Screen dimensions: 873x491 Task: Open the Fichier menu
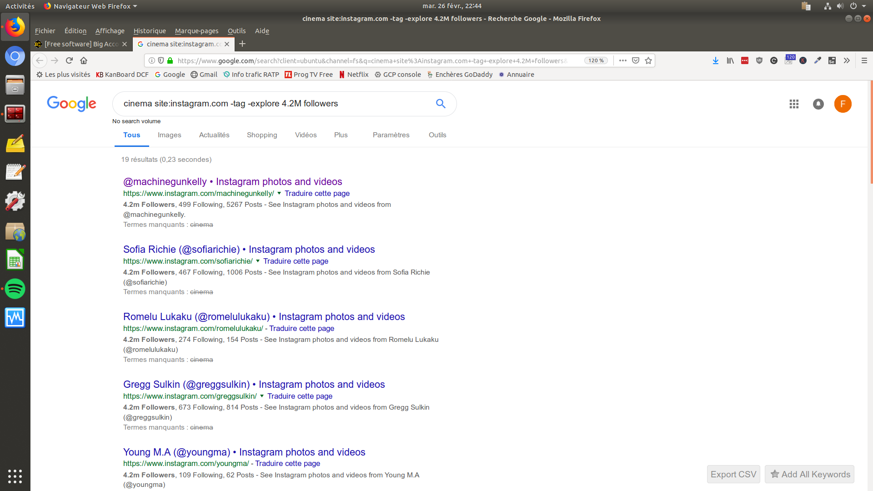point(45,31)
